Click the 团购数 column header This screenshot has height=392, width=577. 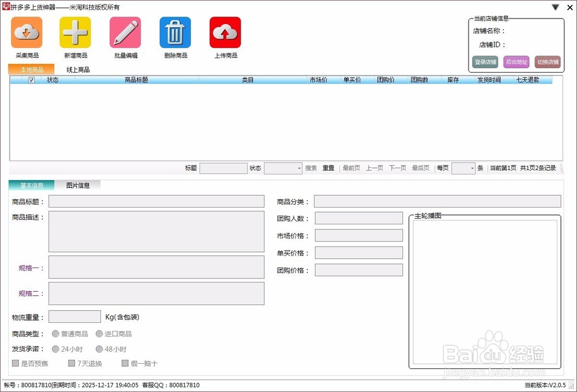419,80
